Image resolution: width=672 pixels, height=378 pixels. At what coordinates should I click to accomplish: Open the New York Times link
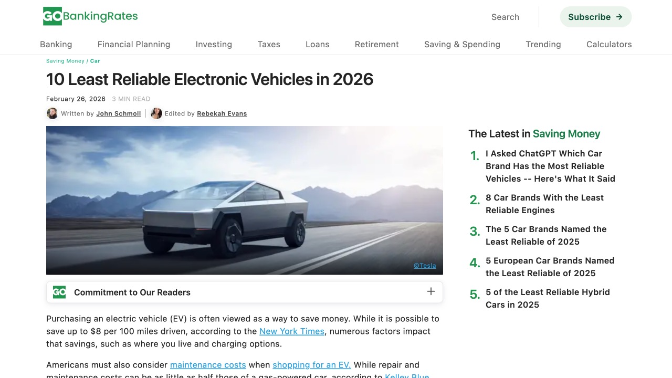click(292, 331)
